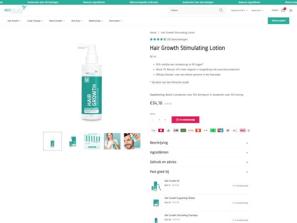Open the shopping cart icon
297x223 pixels.
tap(283, 10)
